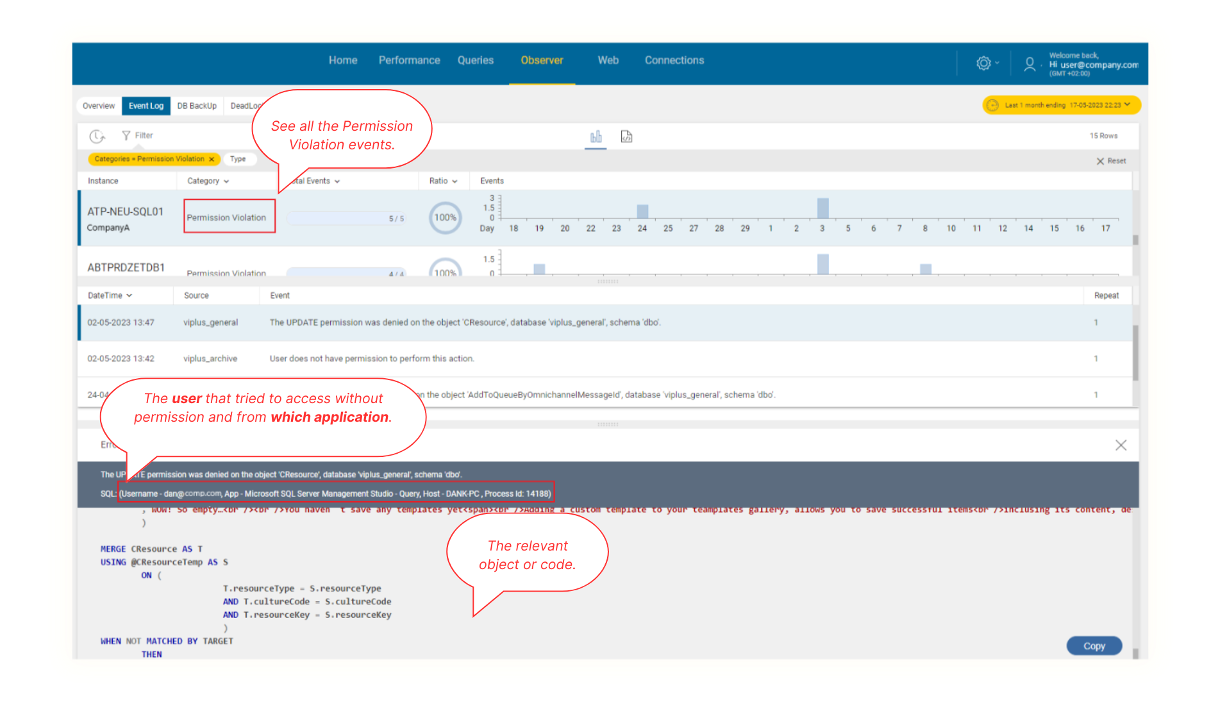Screen dimensions: 1218x705
Task: Click the 5/5 total events progress bar
Action: [346, 219]
